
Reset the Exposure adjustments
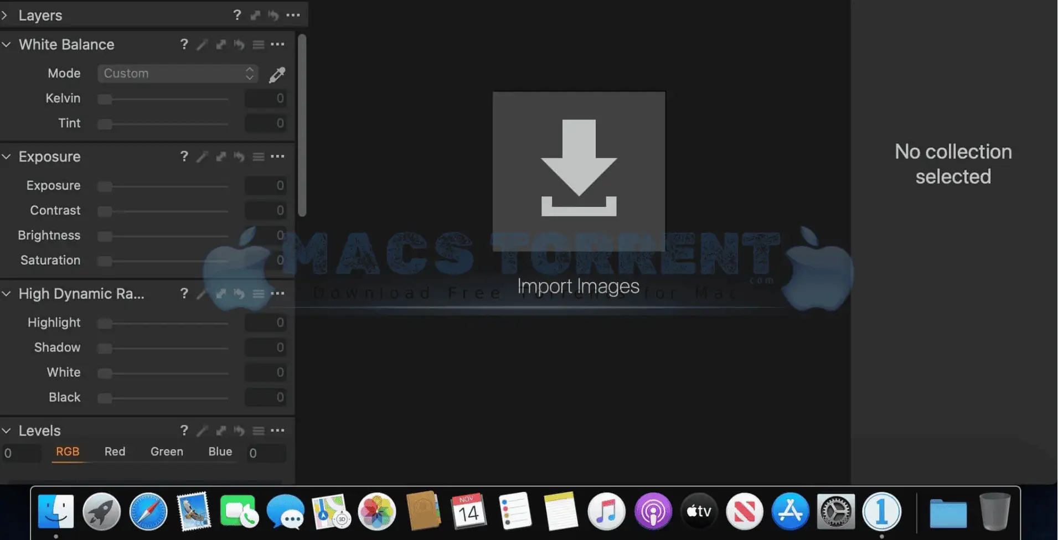(239, 157)
